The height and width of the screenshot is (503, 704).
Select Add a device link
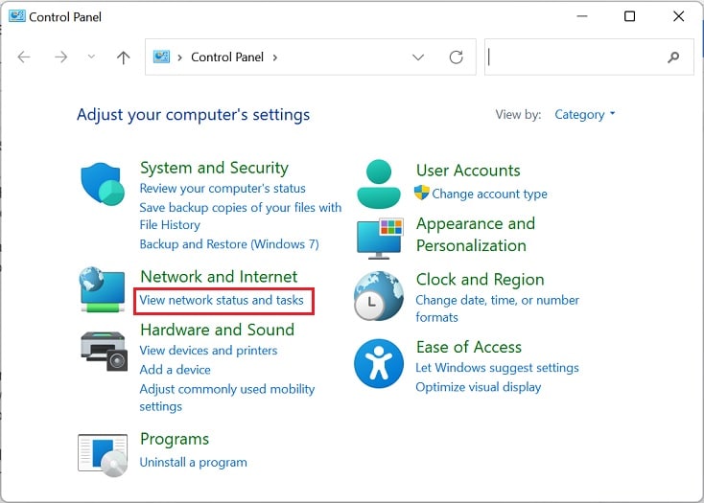pos(175,370)
